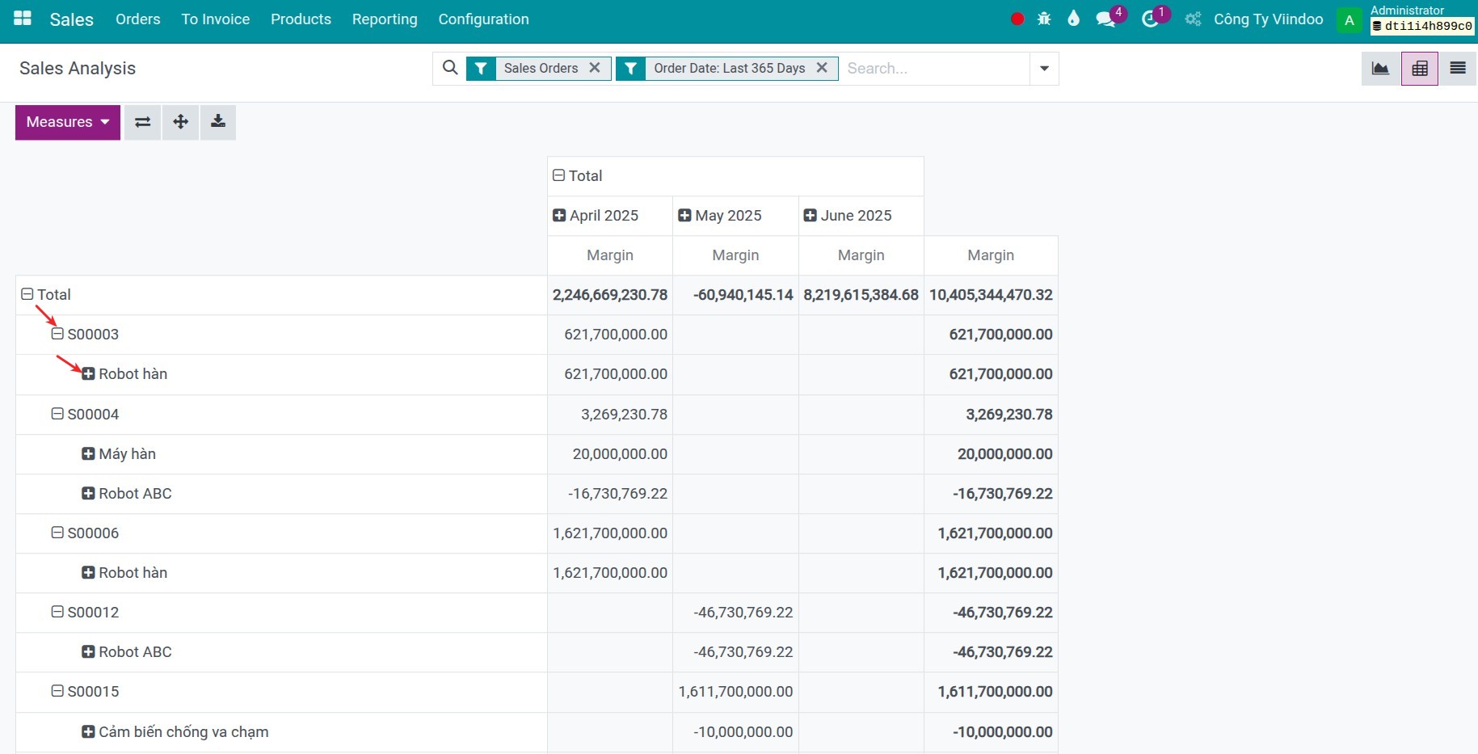Switch to list view
The width and height of the screenshot is (1478, 754).
[1458, 69]
